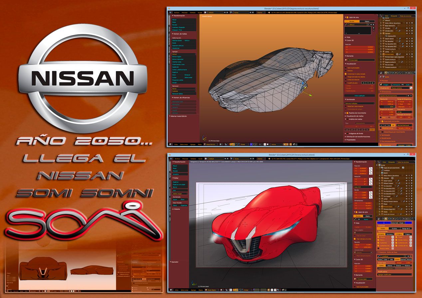Delete the Default screen layout in top Blender window

(x=228, y=12)
